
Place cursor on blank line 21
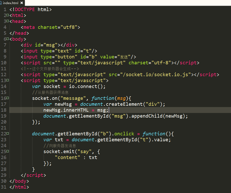(77, 128)
